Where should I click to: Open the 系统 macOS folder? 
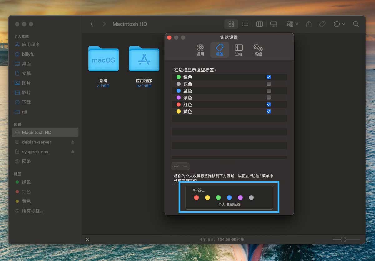coord(103,59)
